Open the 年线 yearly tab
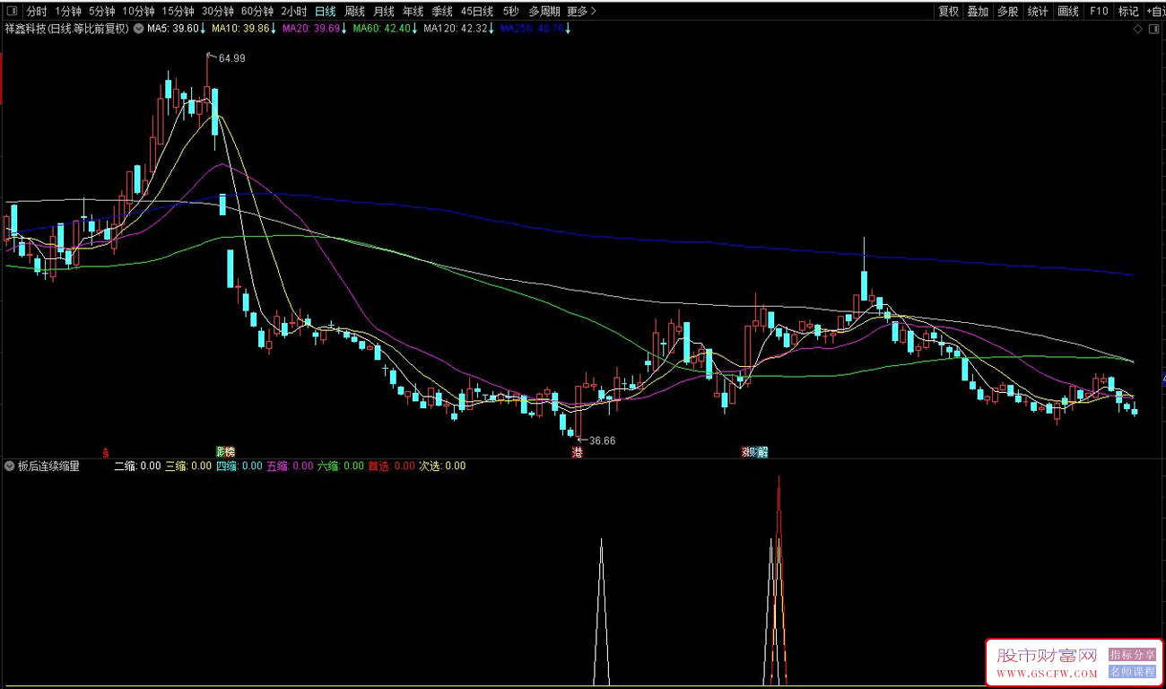The width and height of the screenshot is (1166, 689). [x=413, y=12]
